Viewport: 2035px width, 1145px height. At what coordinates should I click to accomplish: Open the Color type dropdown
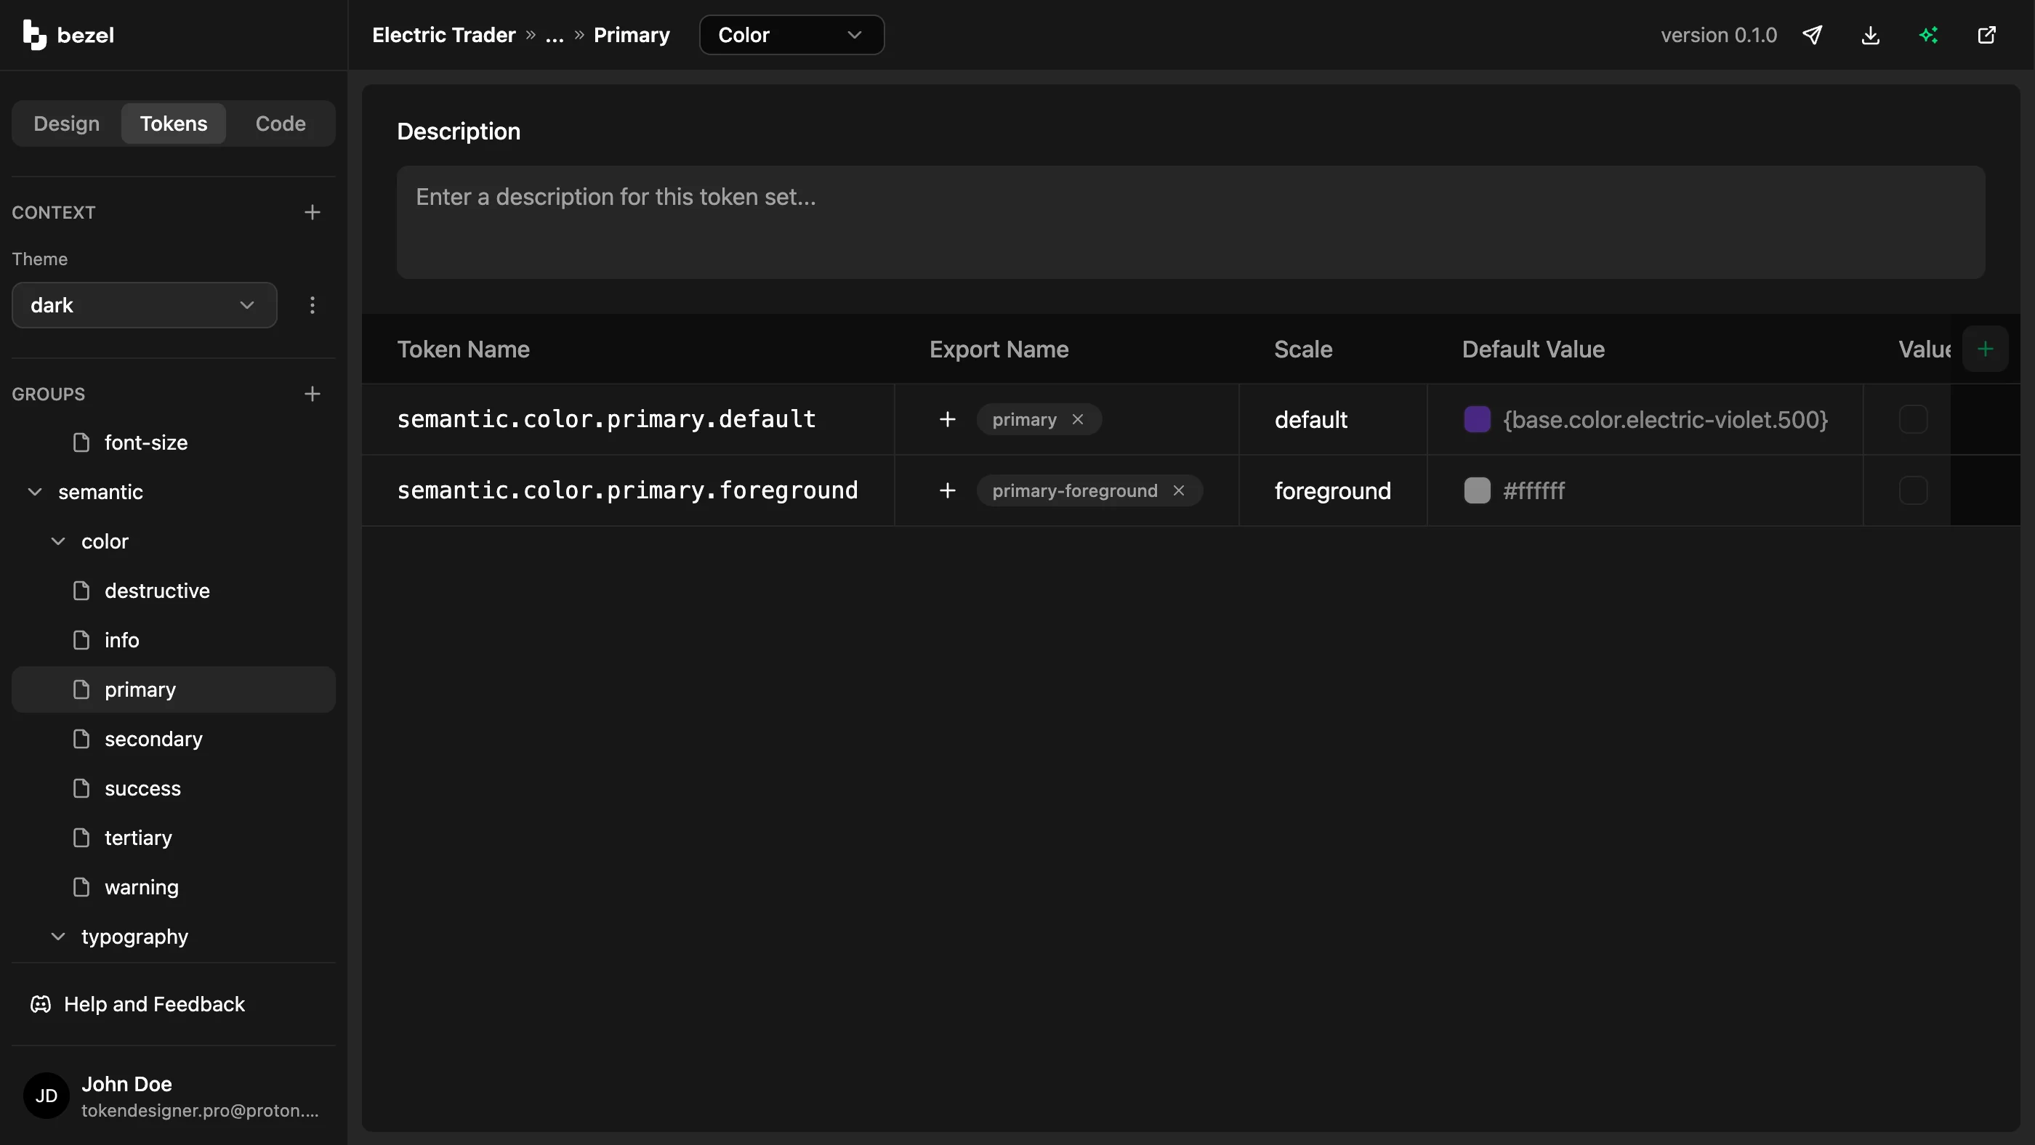791,35
